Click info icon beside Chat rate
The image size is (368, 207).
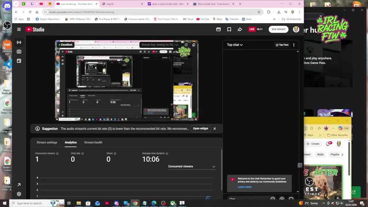[x=83, y=154]
